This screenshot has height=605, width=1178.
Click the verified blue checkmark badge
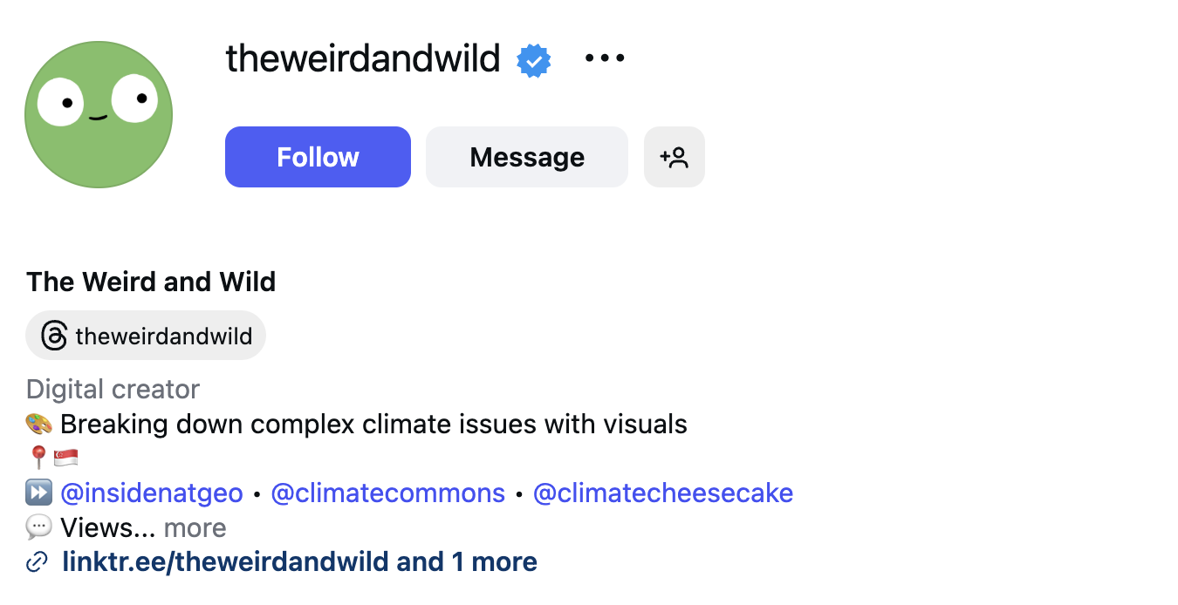click(x=533, y=59)
